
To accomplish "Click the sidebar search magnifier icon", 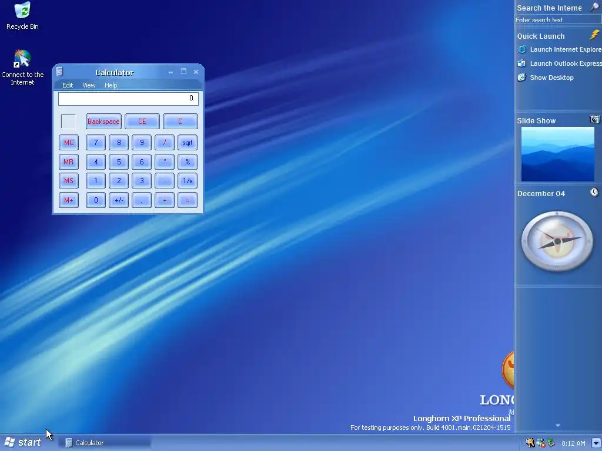I will pos(594,7).
